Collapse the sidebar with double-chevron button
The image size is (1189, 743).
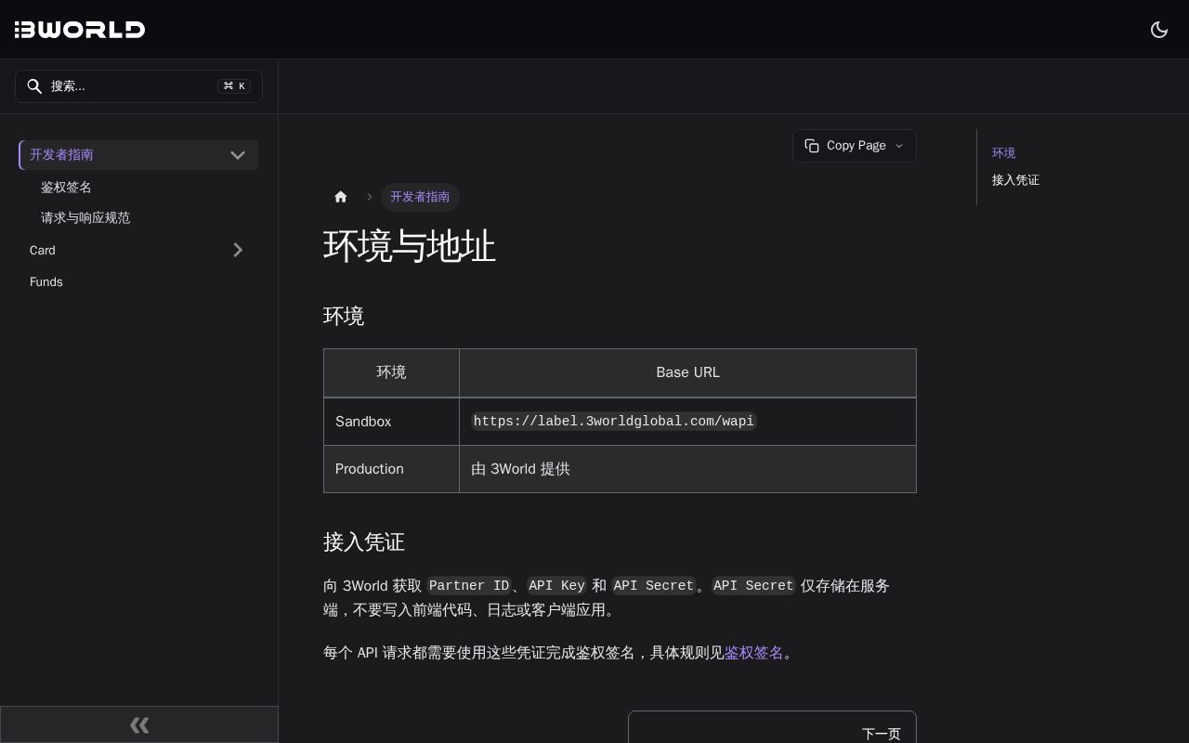point(139,724)
